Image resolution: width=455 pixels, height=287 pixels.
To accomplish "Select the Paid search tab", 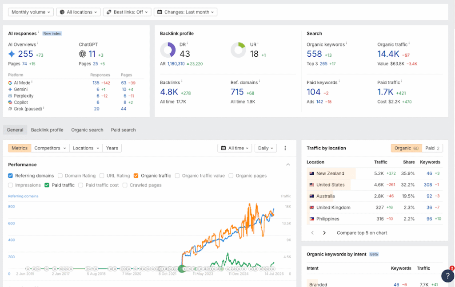I will tap(124, 130).
